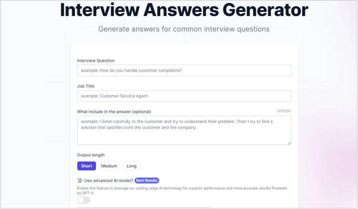Click the subtitle about common interview questions
358x209 pixels.
point(184,29)
